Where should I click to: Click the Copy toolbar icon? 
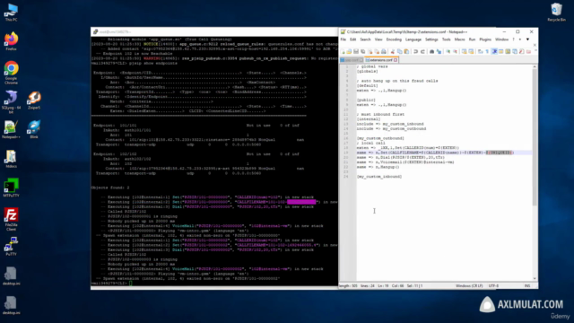point(400,52)
